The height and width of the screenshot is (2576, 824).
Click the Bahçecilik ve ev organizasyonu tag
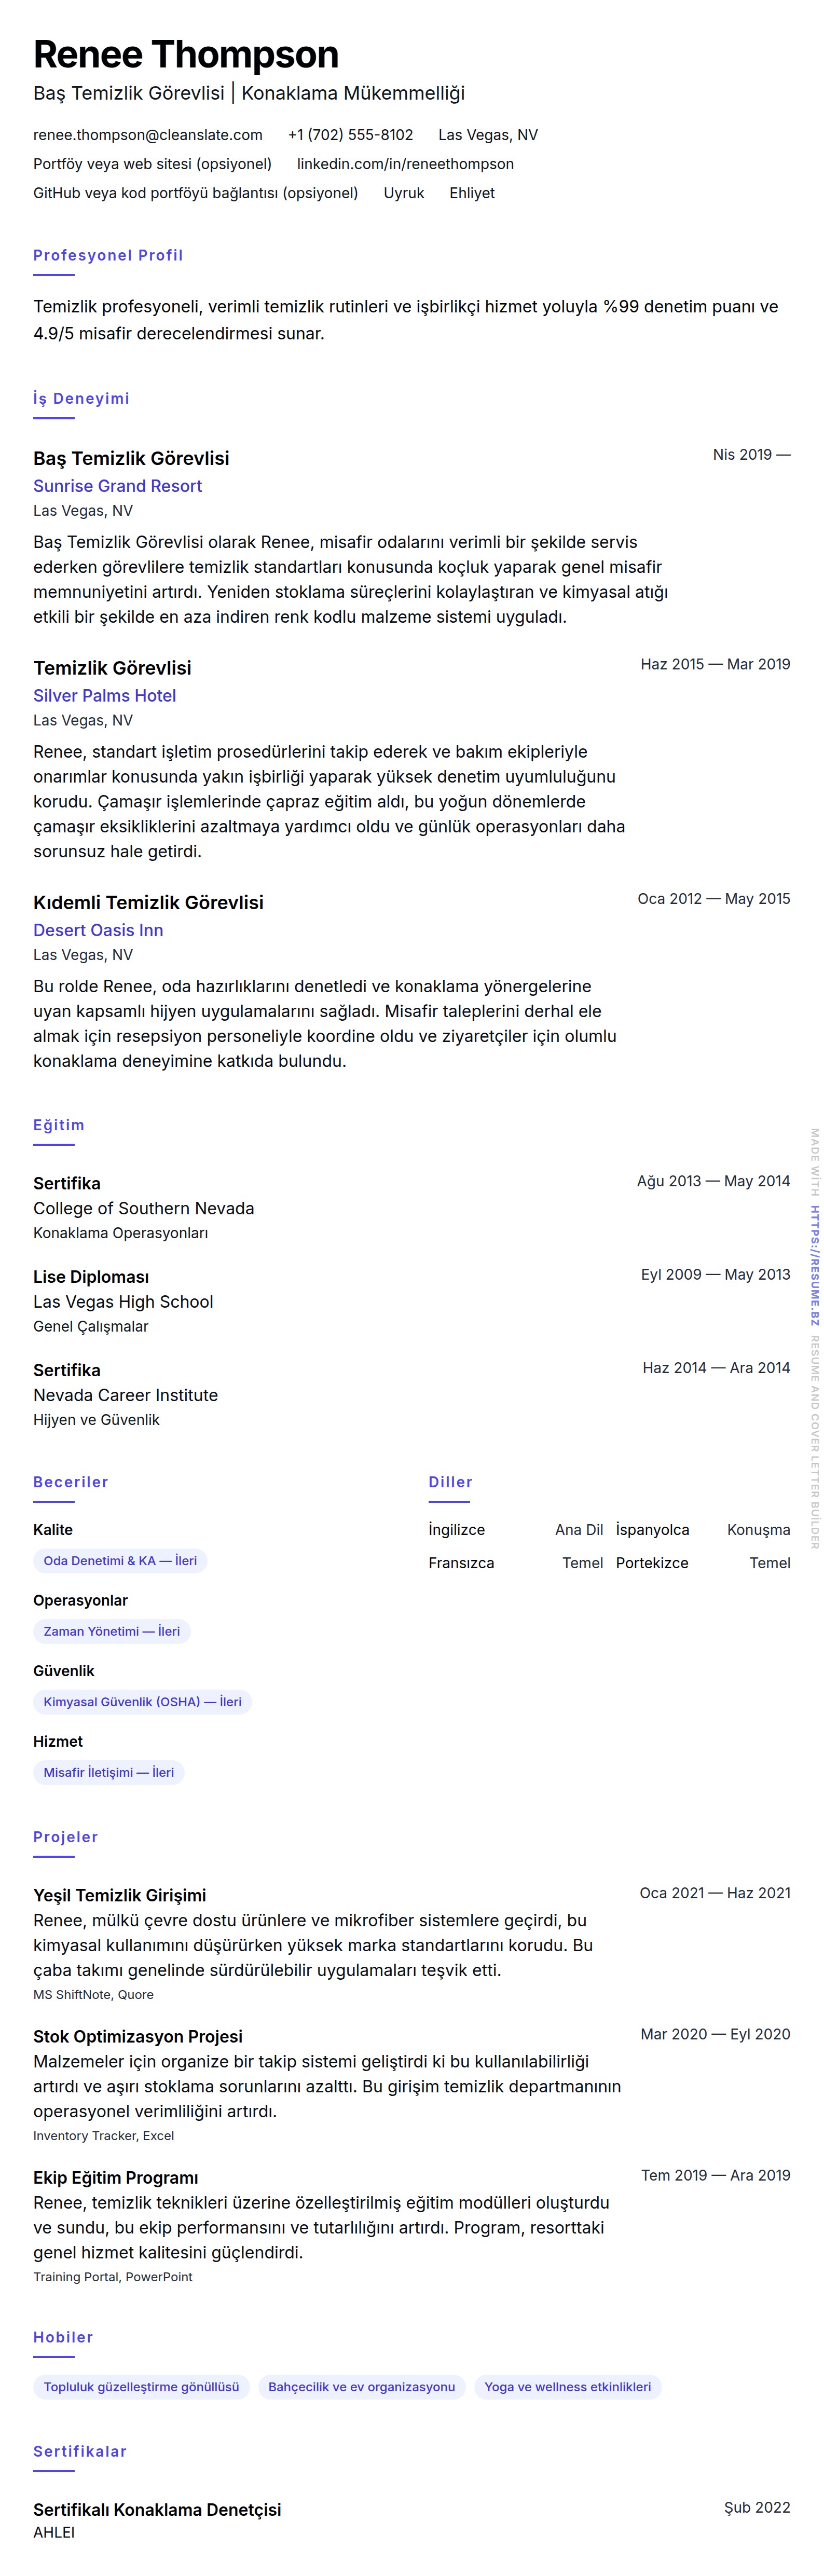pos(361,2387)
